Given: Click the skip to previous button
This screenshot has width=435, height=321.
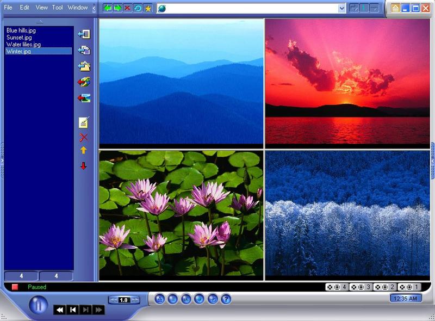Looking at the screenshot, I should click(x=73, y=310).
